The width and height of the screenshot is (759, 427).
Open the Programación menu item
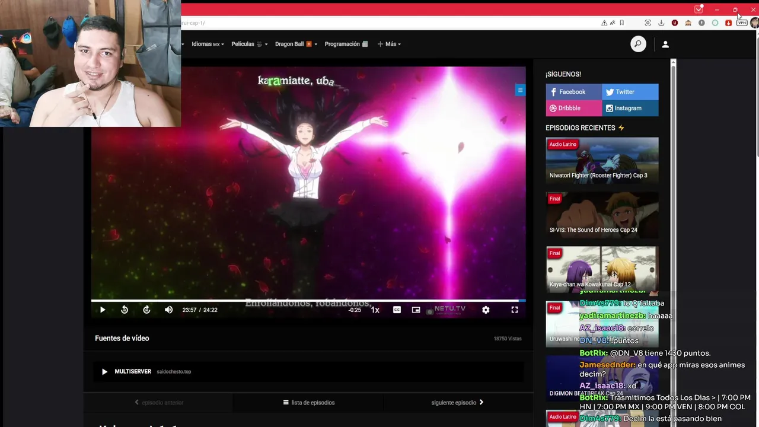346,44
